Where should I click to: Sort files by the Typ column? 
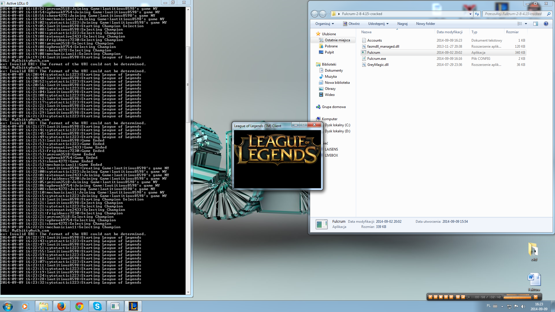(x=487, y=32)
